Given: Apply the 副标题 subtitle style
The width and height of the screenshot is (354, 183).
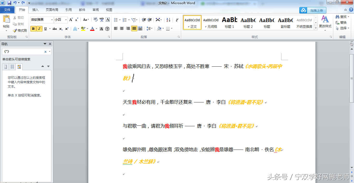Looking at the screenshot, I should point(286,22).
